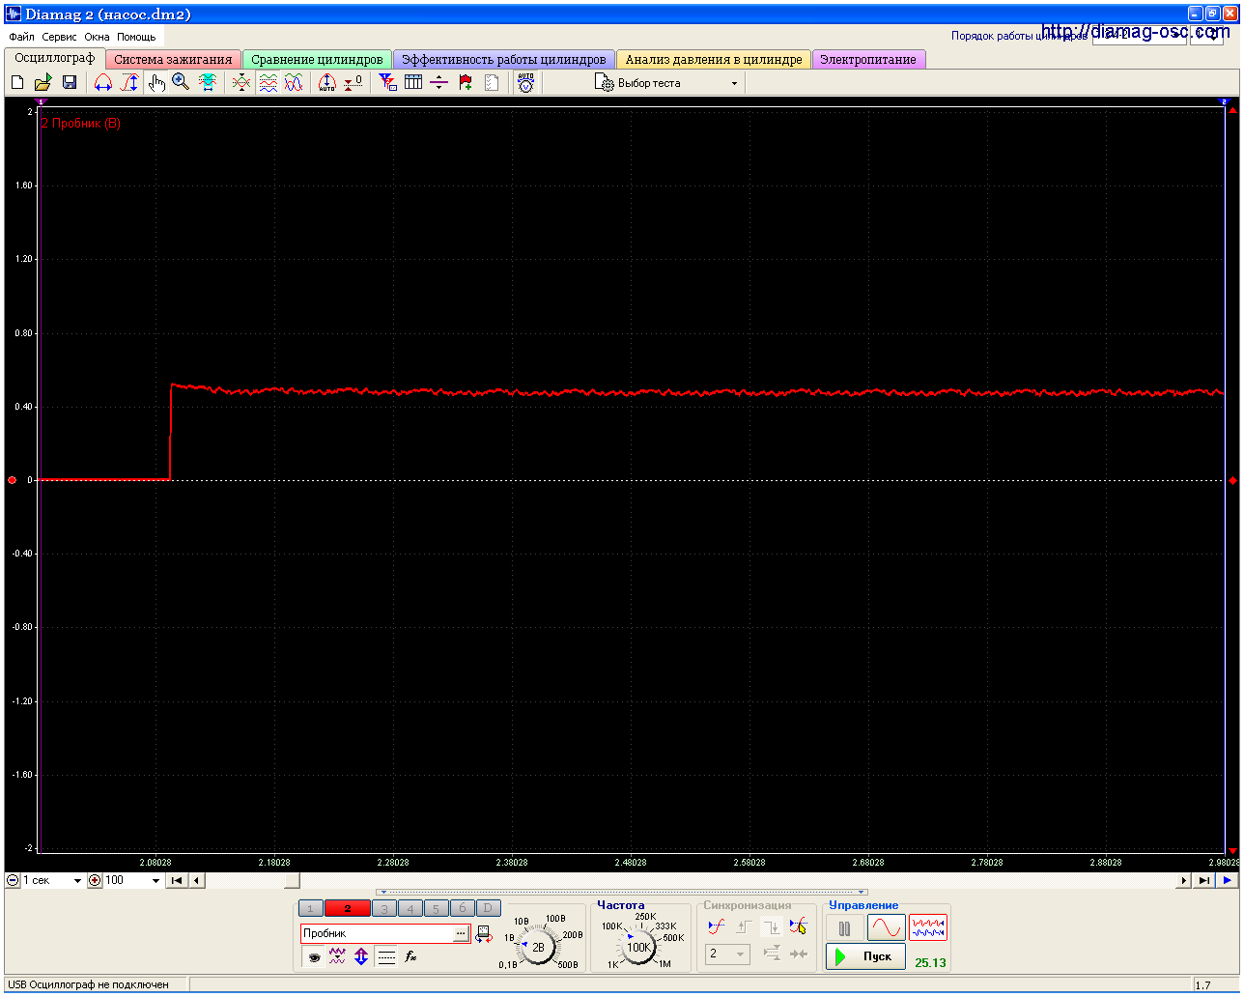Screen dimensions: 1244x997
Task: Click the teal fit-to-window icon
Action: tap(208, 83)
